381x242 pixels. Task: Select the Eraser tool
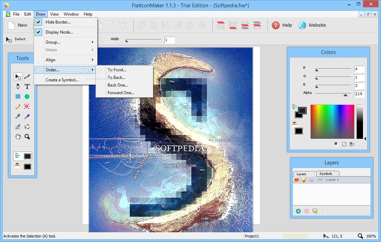point(18,126)
